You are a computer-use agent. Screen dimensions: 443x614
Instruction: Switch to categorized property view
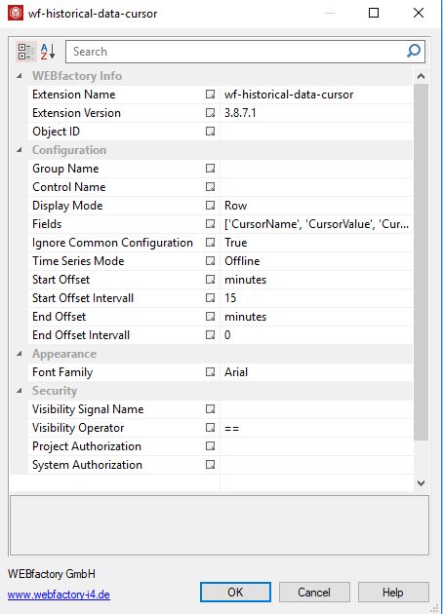point(26,52)
